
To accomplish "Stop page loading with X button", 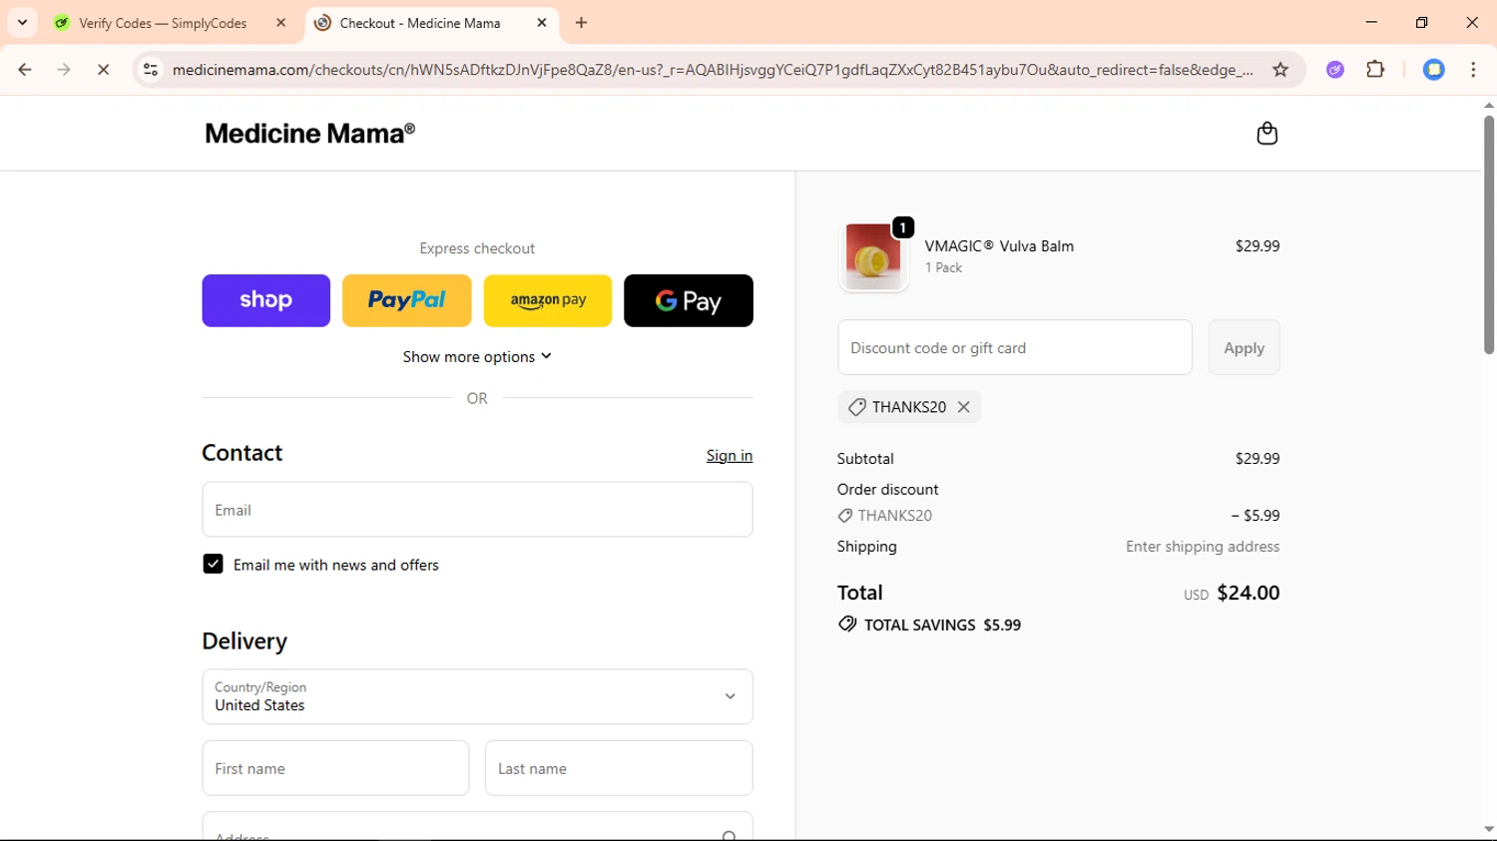I will pos(103,70).
